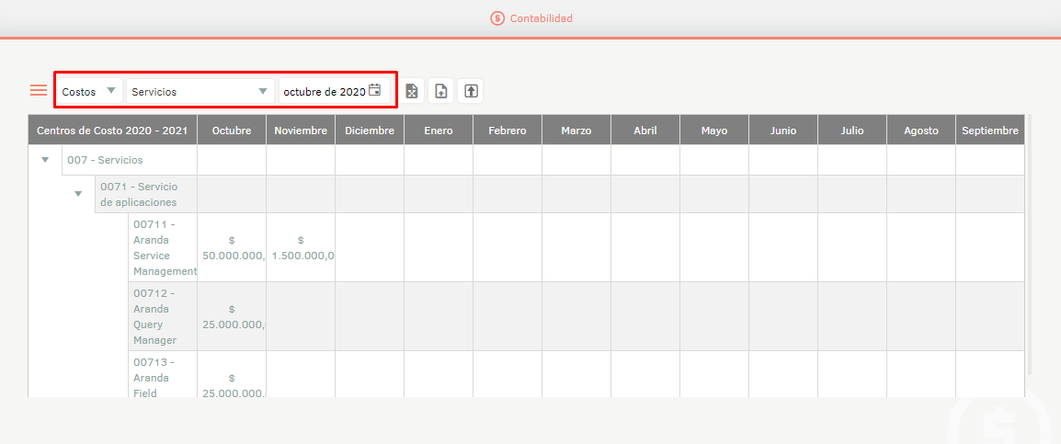Select the 00711 Aranda Service Management row

click(163, 247)
